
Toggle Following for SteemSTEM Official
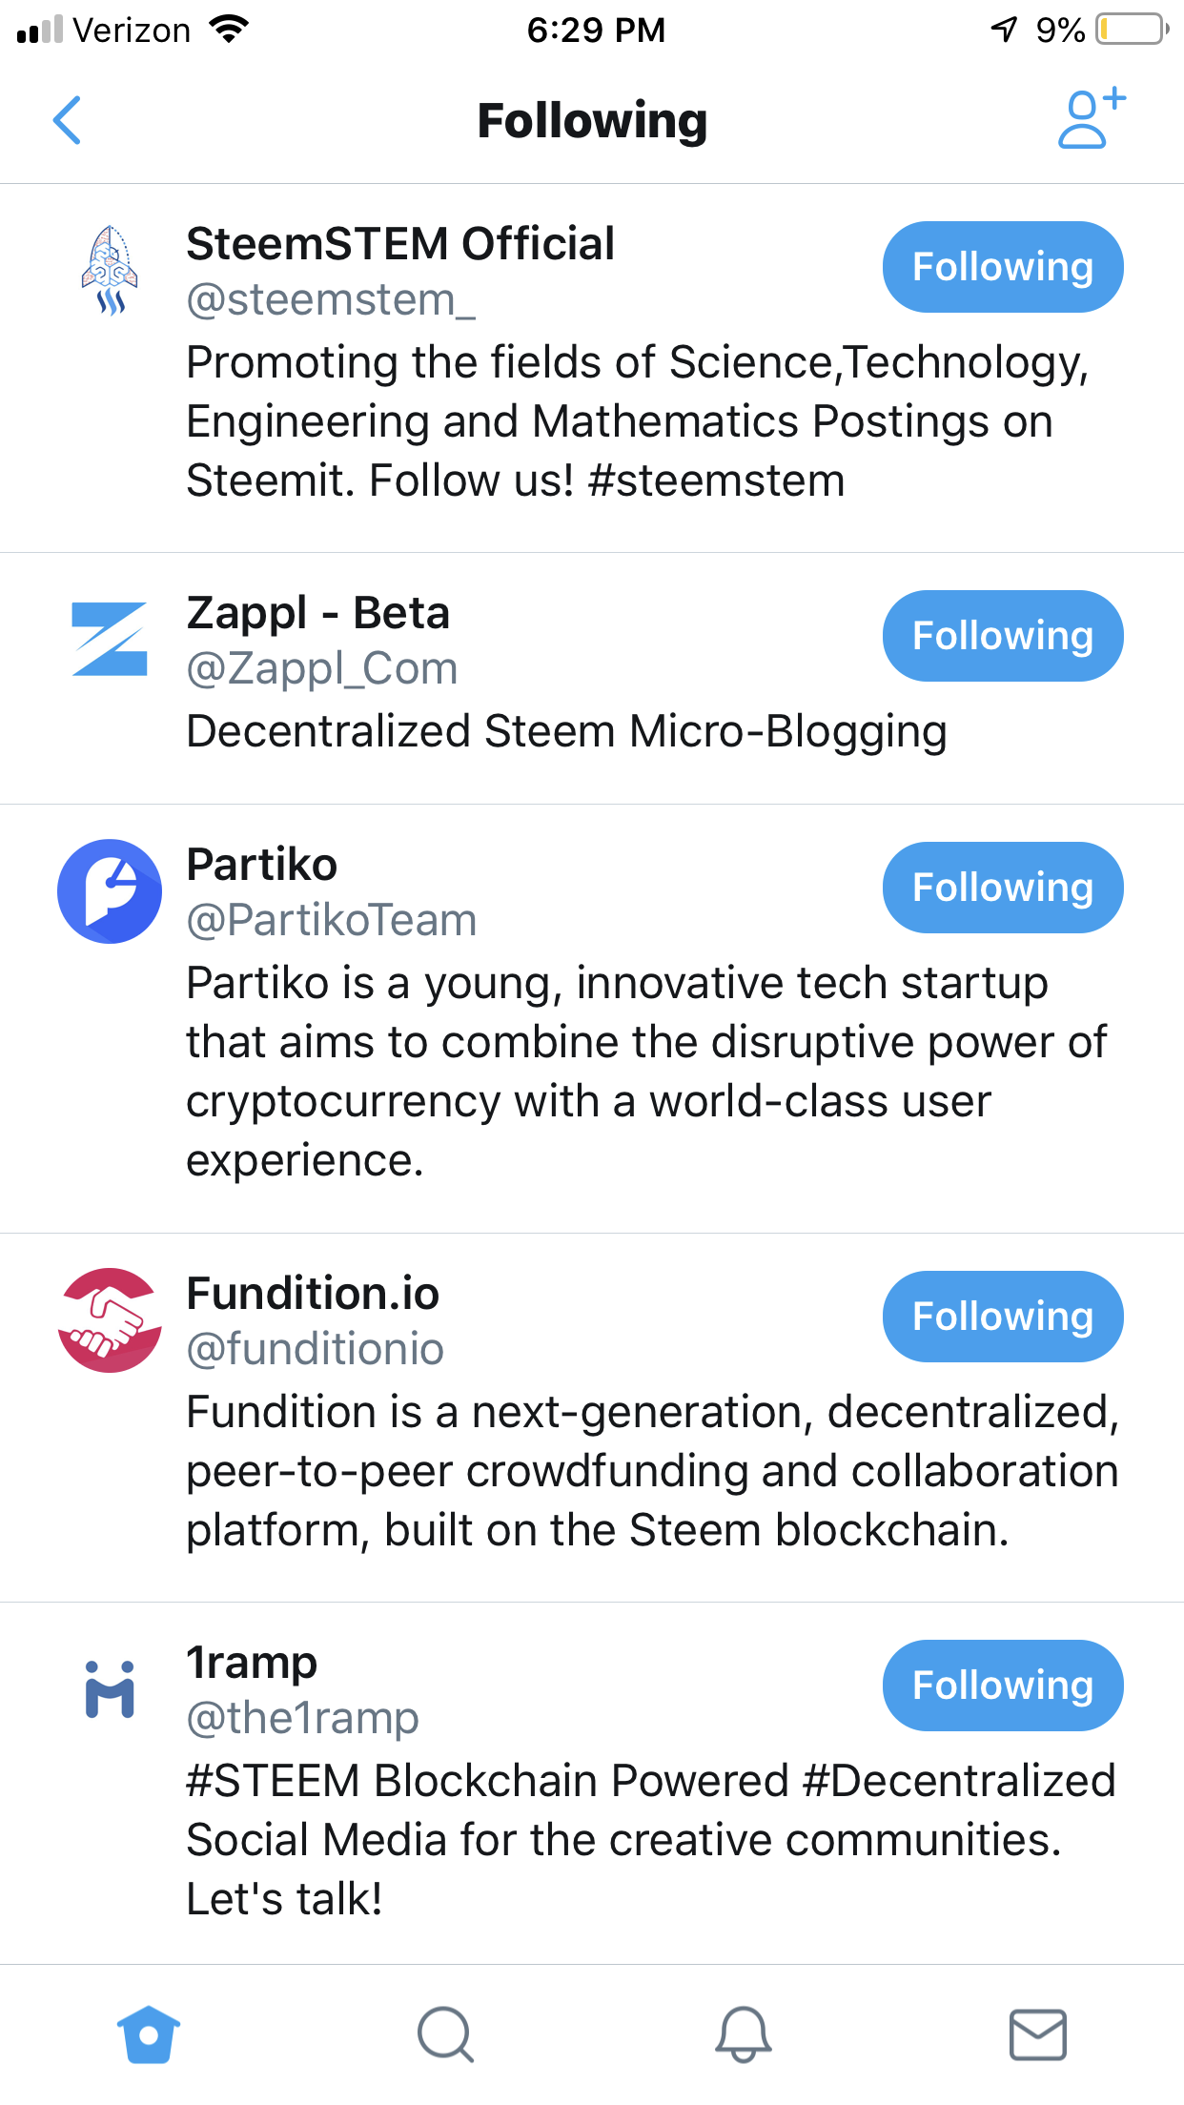tap(1003, 267)
